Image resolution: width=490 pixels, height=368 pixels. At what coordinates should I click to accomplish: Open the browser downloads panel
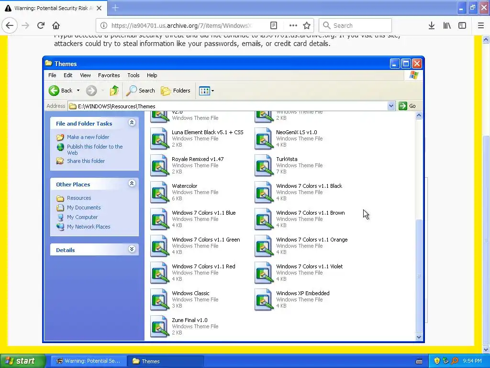pos(431,25)
